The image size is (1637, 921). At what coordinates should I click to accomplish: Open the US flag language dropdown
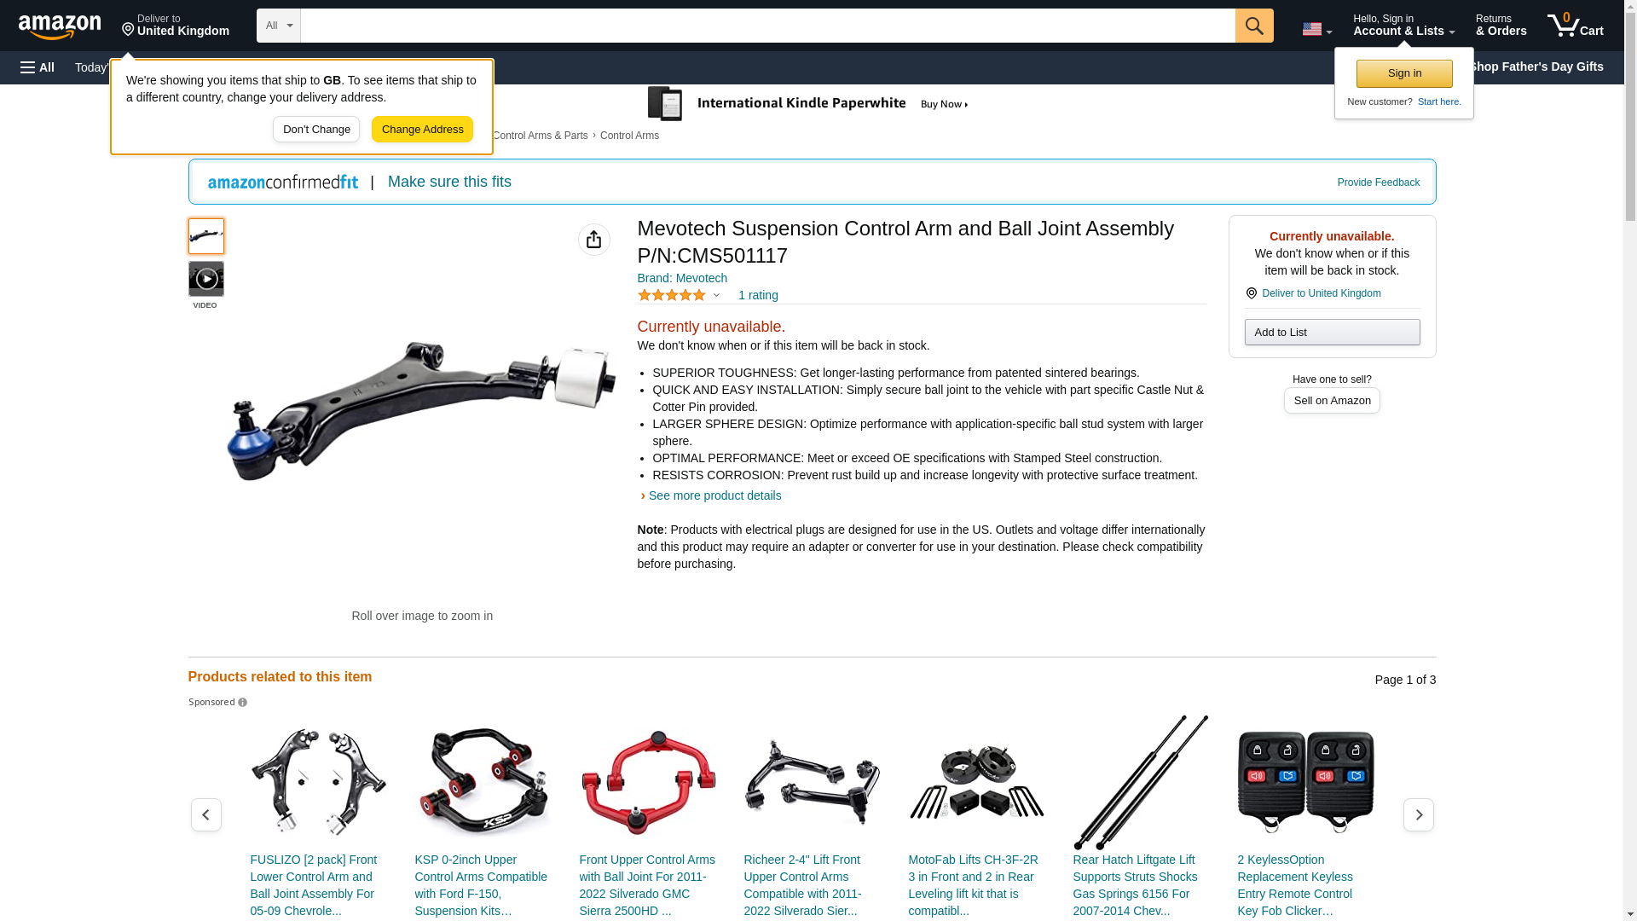[1317, 29]
